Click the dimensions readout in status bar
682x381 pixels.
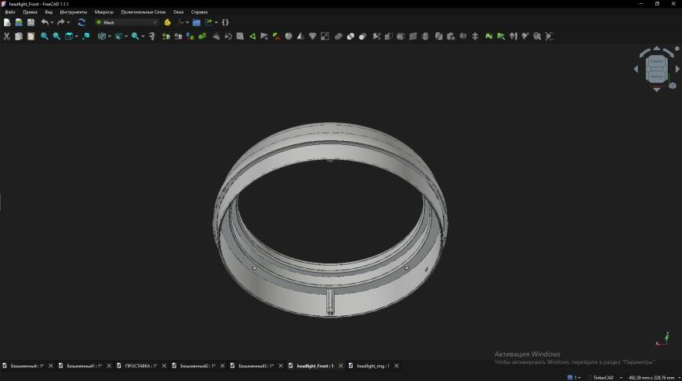[x=651, y=378]
